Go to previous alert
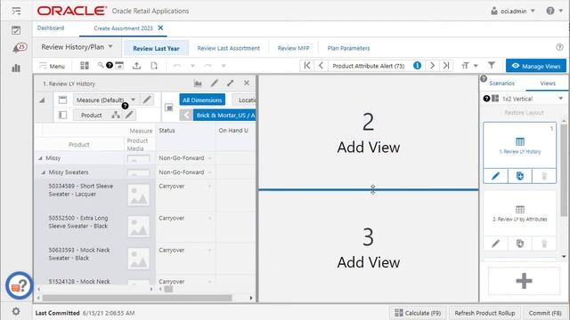 [321, 65]
